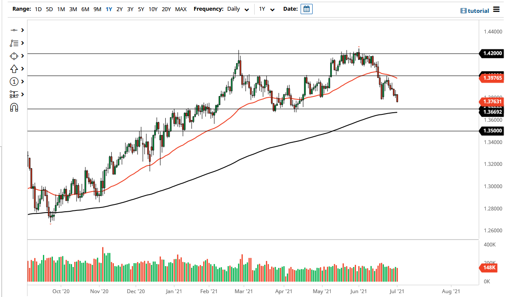
Task: Select the trend line tool
Action: click(x=14, y=30)
